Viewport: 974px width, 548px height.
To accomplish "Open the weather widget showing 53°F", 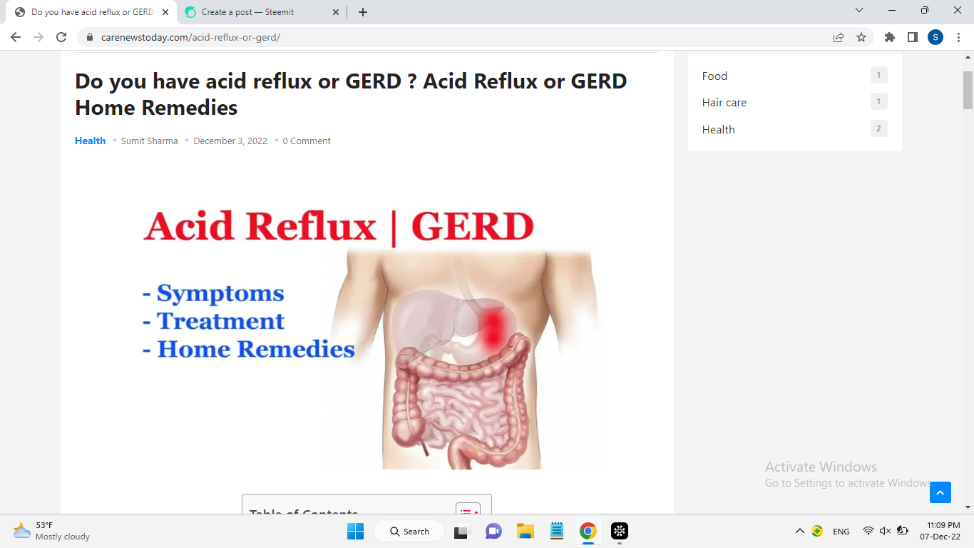I will click(x=51, y=531).
